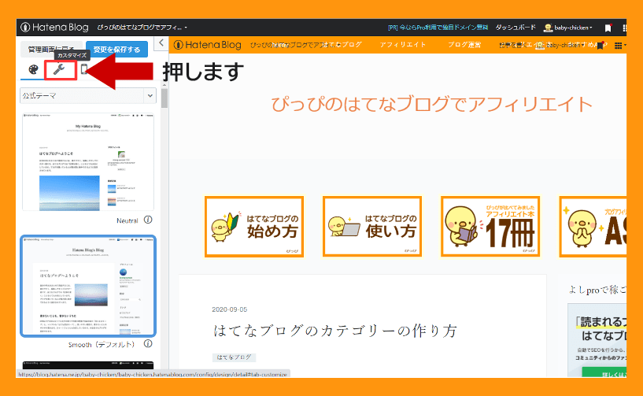
Task: Open the bookmark icon in orange preview header
Action: coord(601,46)
